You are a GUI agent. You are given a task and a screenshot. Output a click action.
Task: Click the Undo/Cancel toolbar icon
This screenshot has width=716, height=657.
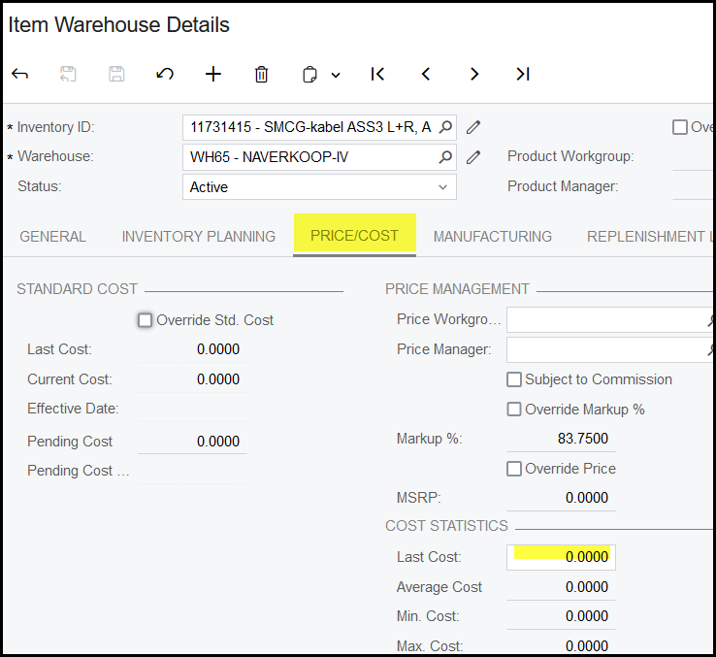(x=165, y=75)
